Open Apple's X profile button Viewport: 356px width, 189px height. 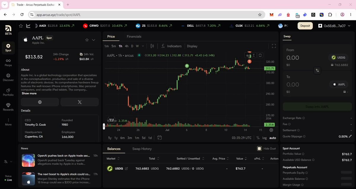click(x=80, y=102)
